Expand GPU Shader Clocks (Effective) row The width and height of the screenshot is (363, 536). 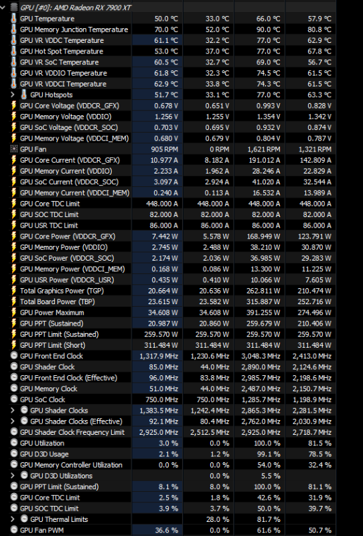click(13, 421)
